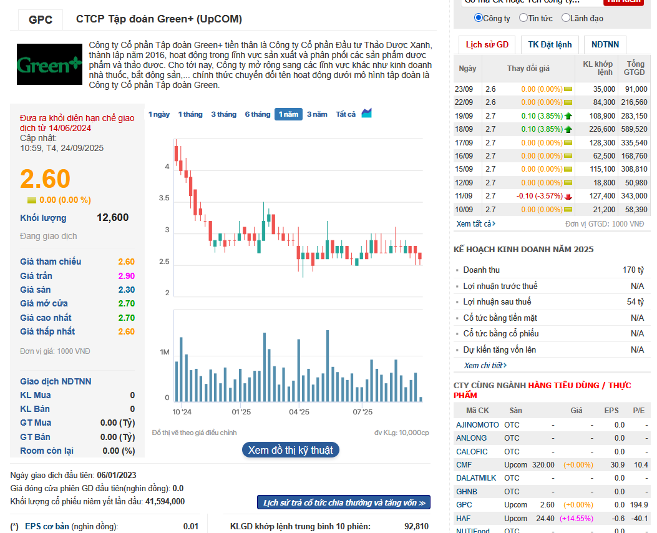Switch chart to 6 tháng range
This screenshot has width=657, height=533.
pyautogui.click(x=258, y=114)
